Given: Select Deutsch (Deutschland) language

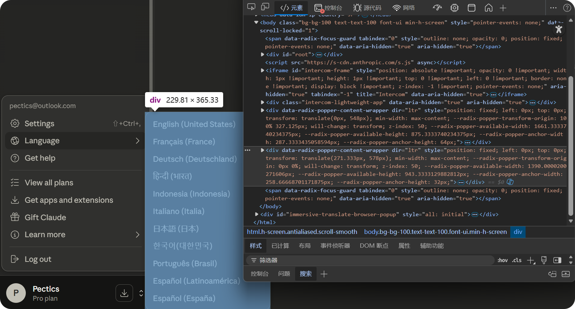Looking at the screenshot, I should 194,159.
